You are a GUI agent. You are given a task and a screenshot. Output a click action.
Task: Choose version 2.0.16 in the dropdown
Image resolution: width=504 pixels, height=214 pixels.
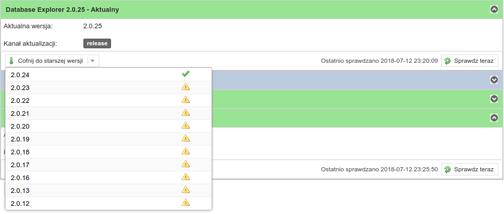(109, 177)
